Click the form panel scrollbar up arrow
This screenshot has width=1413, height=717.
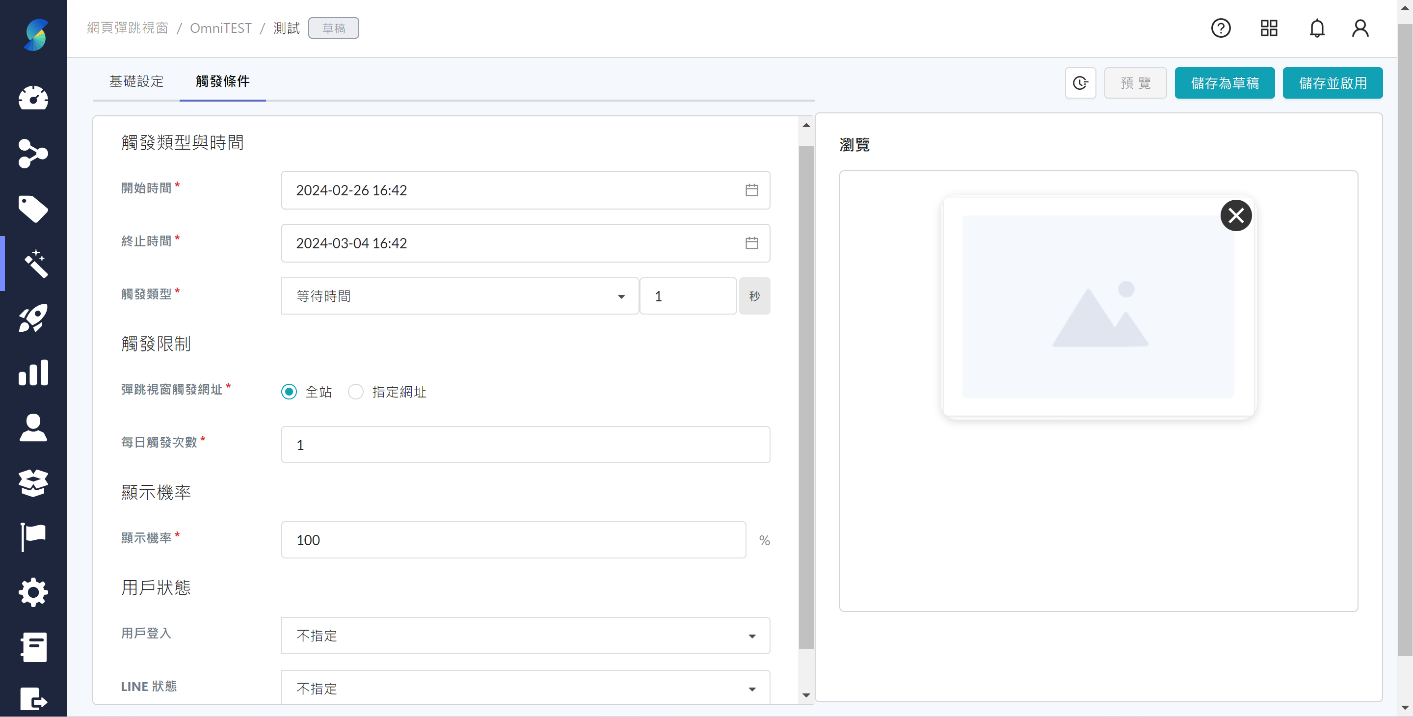806,125
